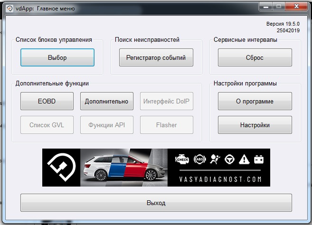
Task: Click Выход to exit the program
Action: [x=156, y=203]
